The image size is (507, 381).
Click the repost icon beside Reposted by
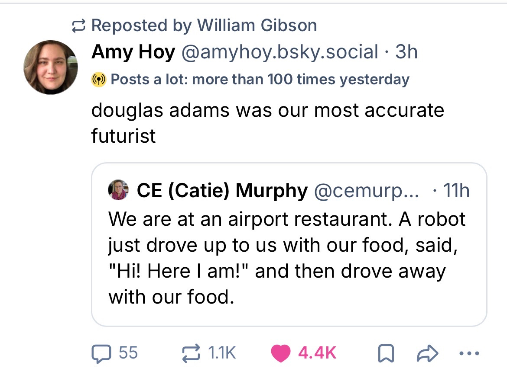point(78,26)
